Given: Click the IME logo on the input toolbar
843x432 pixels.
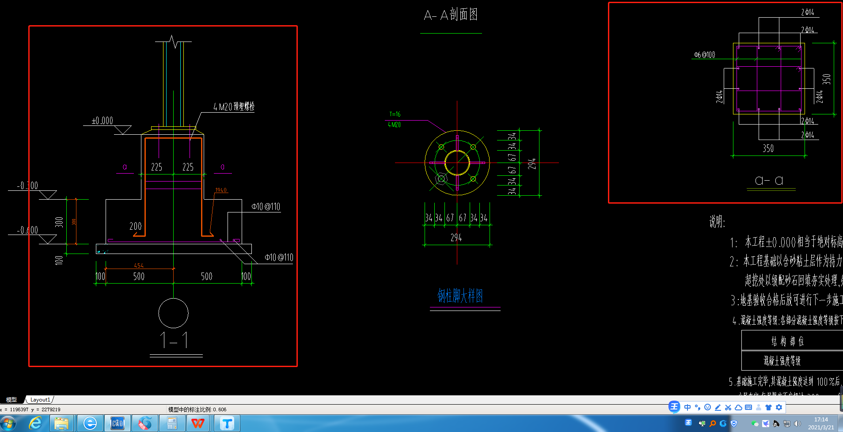Looking at the screenshot, I should click(x=674, y=407).
